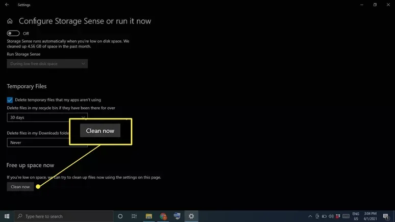Screen dimensions: 395x222
Task: Click the Temporary Files heading
Action: tap(27, 86)
